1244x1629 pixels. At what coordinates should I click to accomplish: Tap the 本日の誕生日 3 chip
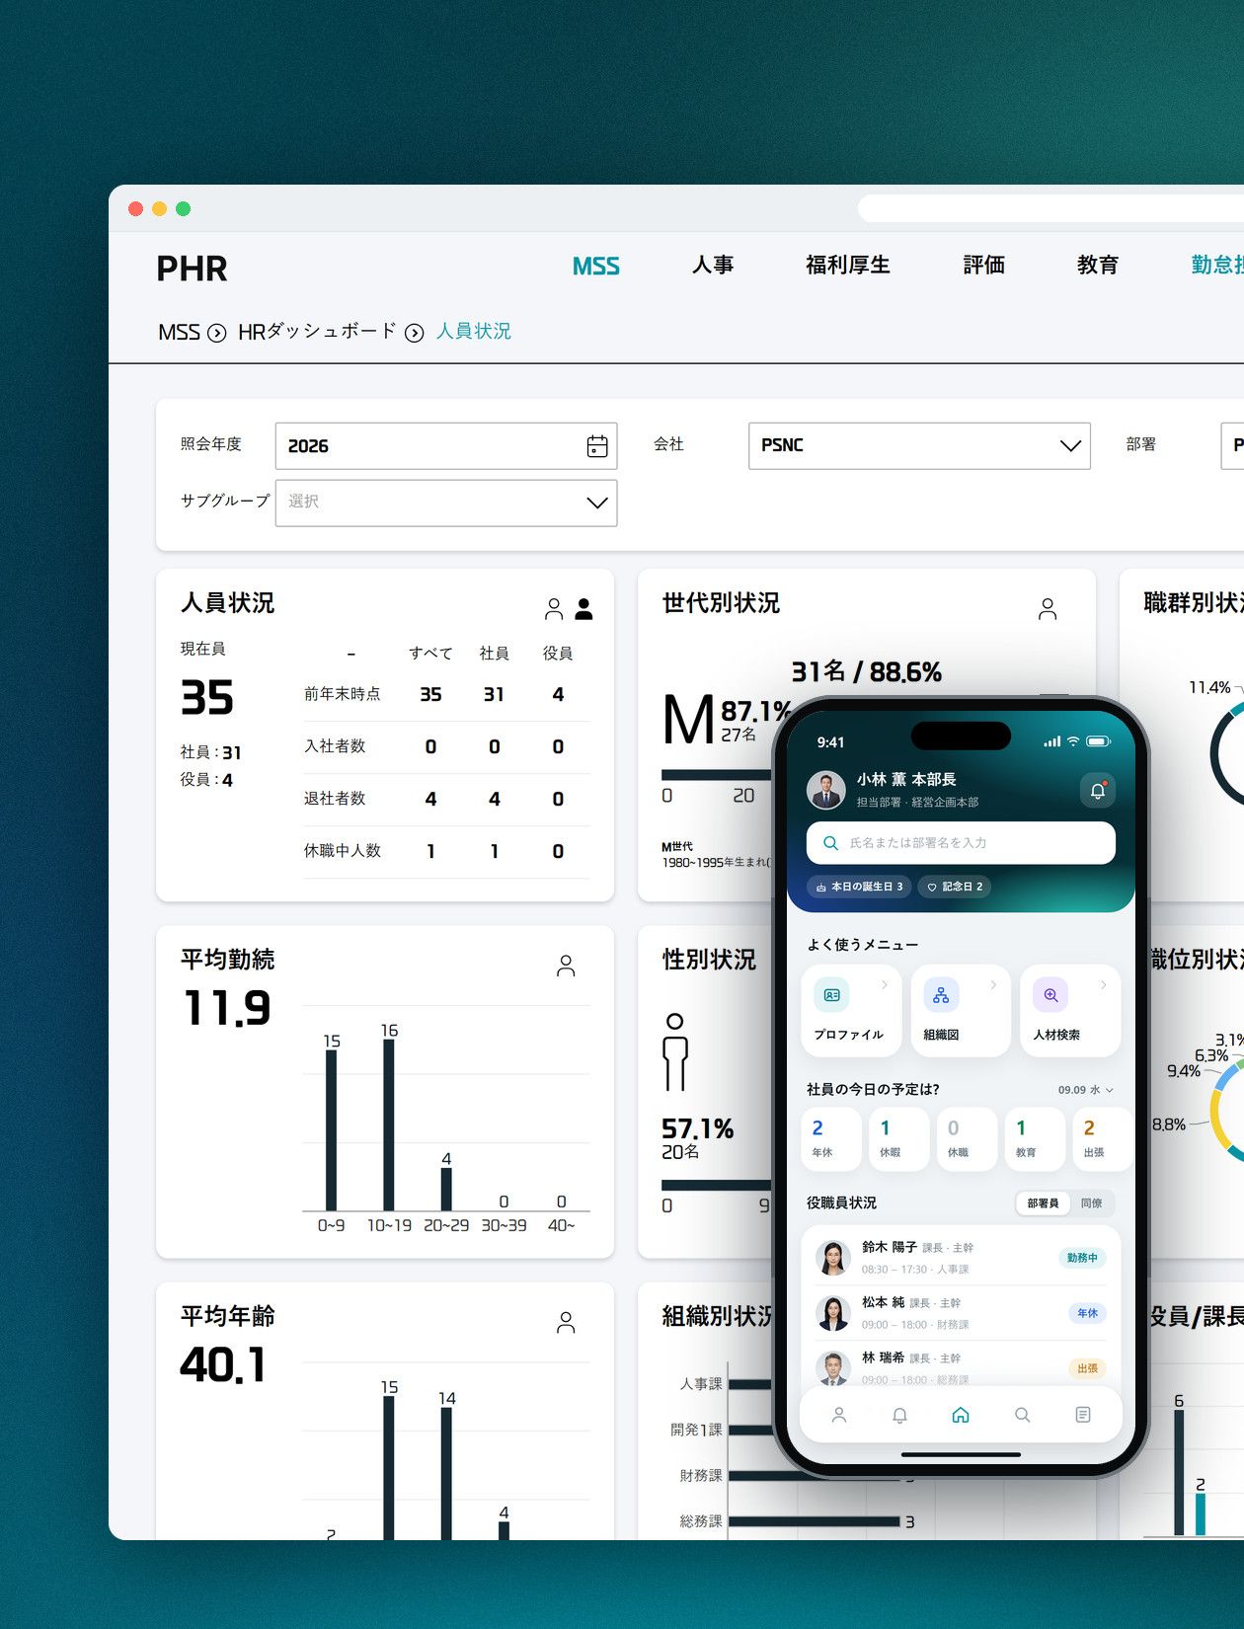[x=859, y=887]
